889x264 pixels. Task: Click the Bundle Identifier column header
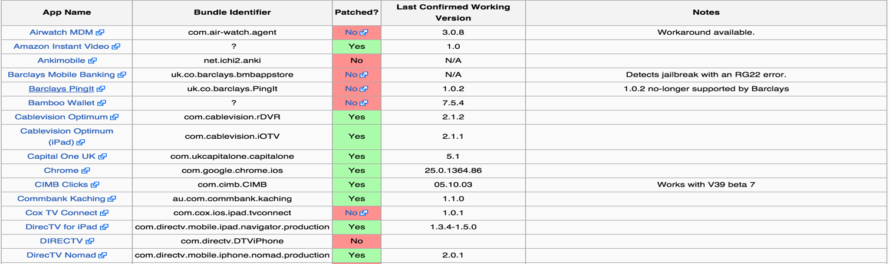(x=232, y=12)
